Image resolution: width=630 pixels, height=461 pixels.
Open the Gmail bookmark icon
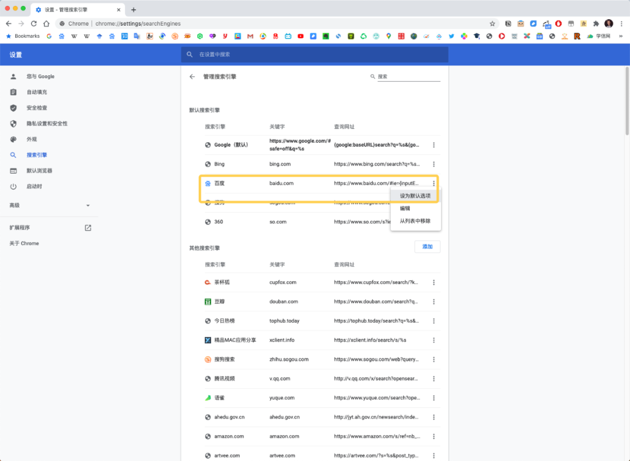pos(250,36)
